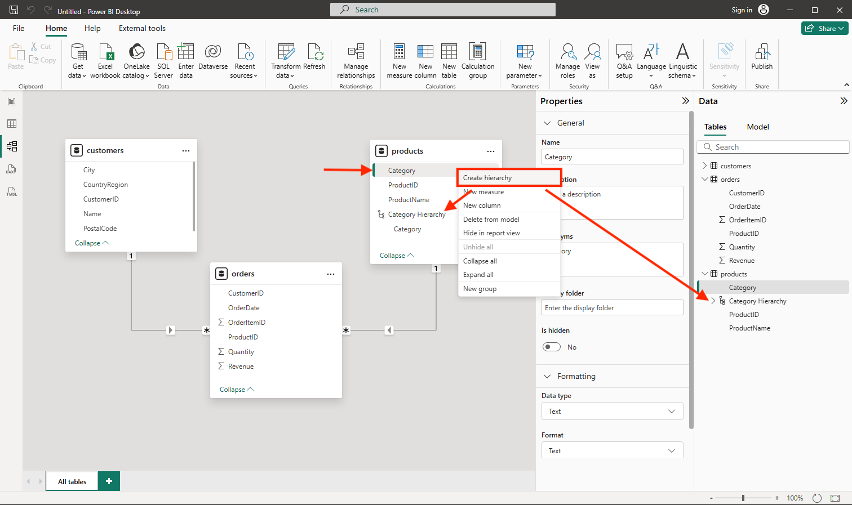Collapse the General section

coord(547,123)
